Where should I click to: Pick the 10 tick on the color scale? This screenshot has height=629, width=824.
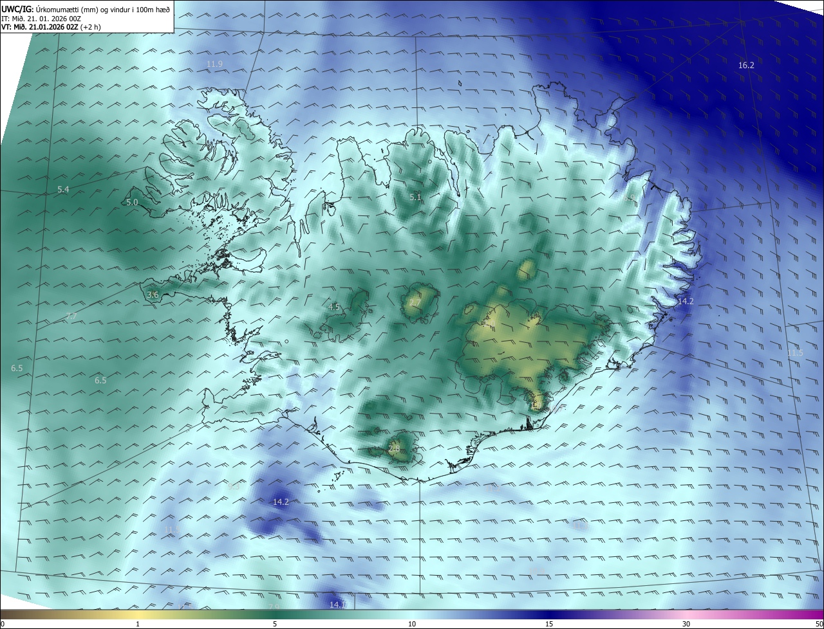tap(412, 624)
